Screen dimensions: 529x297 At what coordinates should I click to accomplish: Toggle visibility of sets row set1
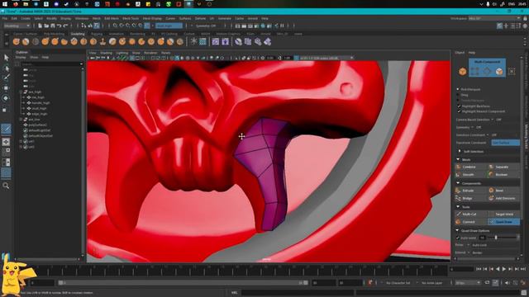(x=26, y=141)
